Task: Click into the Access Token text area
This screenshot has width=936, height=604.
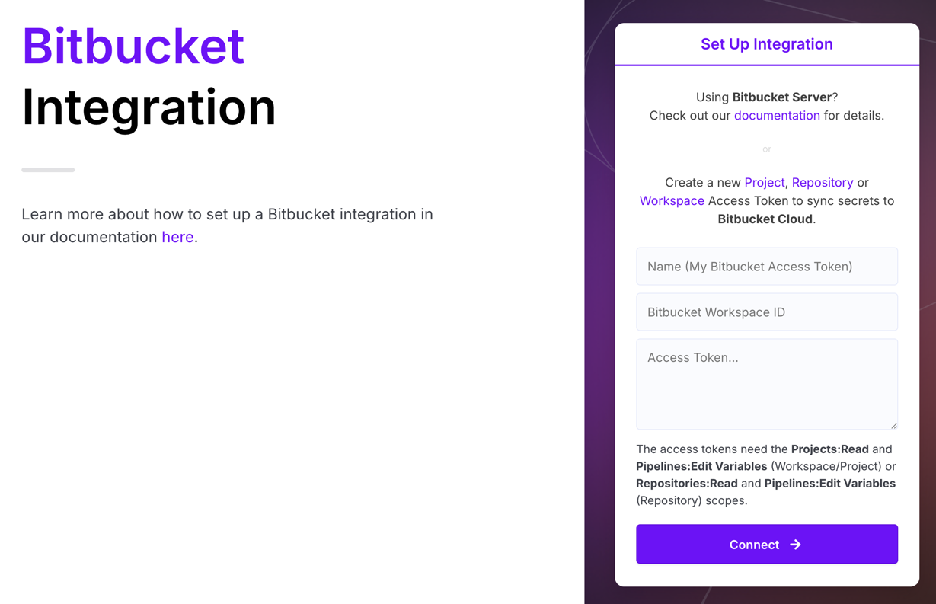Action: click(x=767, y=384)
